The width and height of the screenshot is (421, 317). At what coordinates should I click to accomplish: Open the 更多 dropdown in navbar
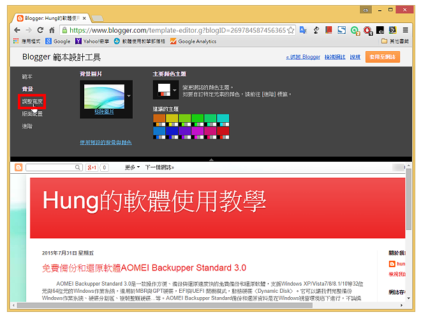tap(132, 167)
